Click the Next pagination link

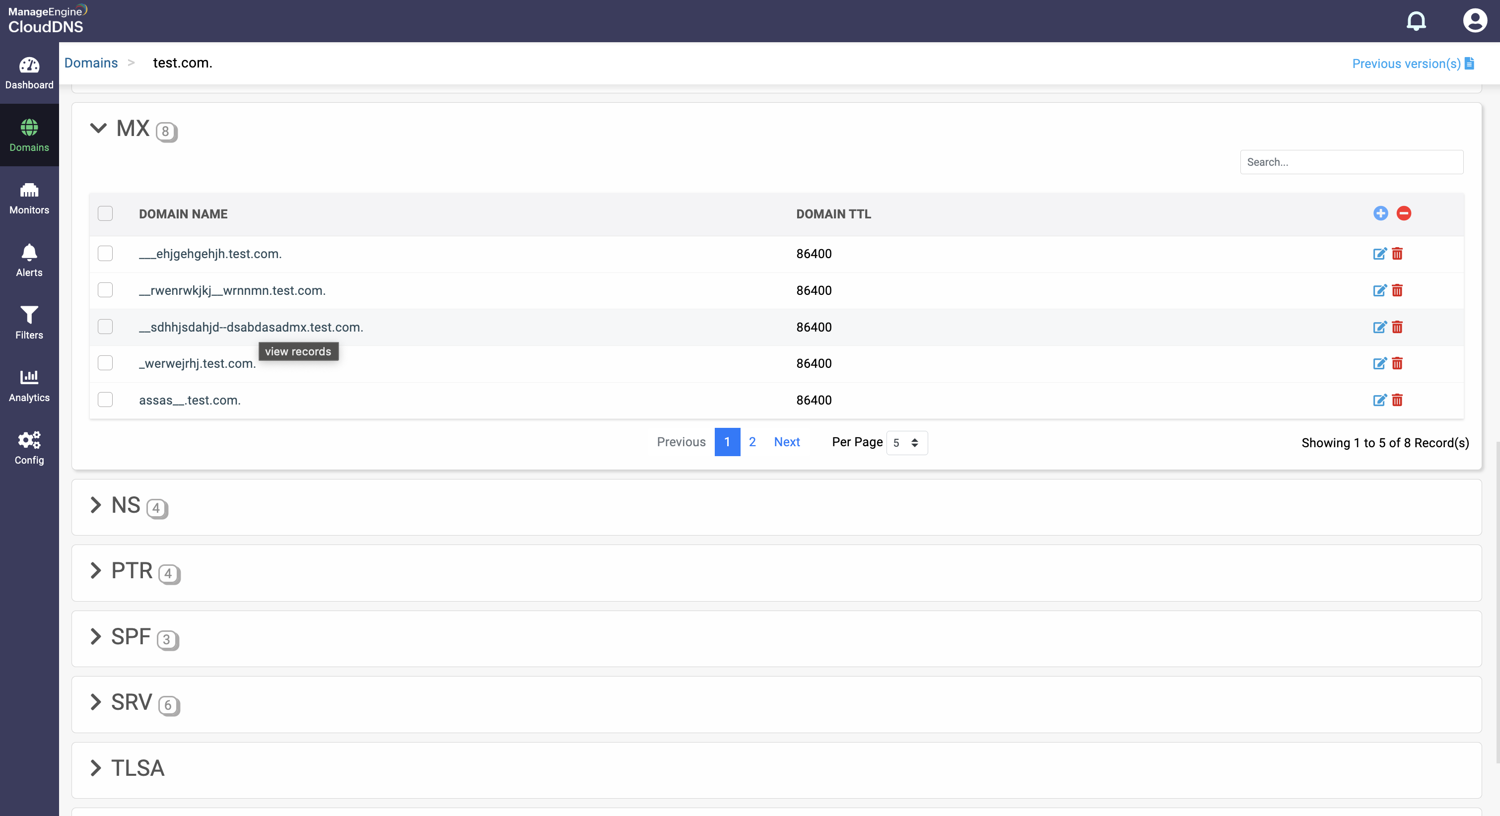tap(786, 442)
